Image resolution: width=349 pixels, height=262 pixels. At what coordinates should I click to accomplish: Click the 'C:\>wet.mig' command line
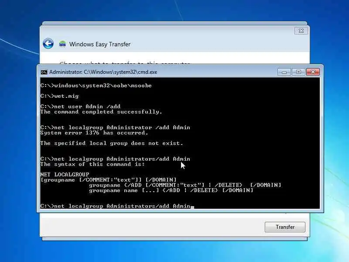pyautogui.click(x=60, y=96)
